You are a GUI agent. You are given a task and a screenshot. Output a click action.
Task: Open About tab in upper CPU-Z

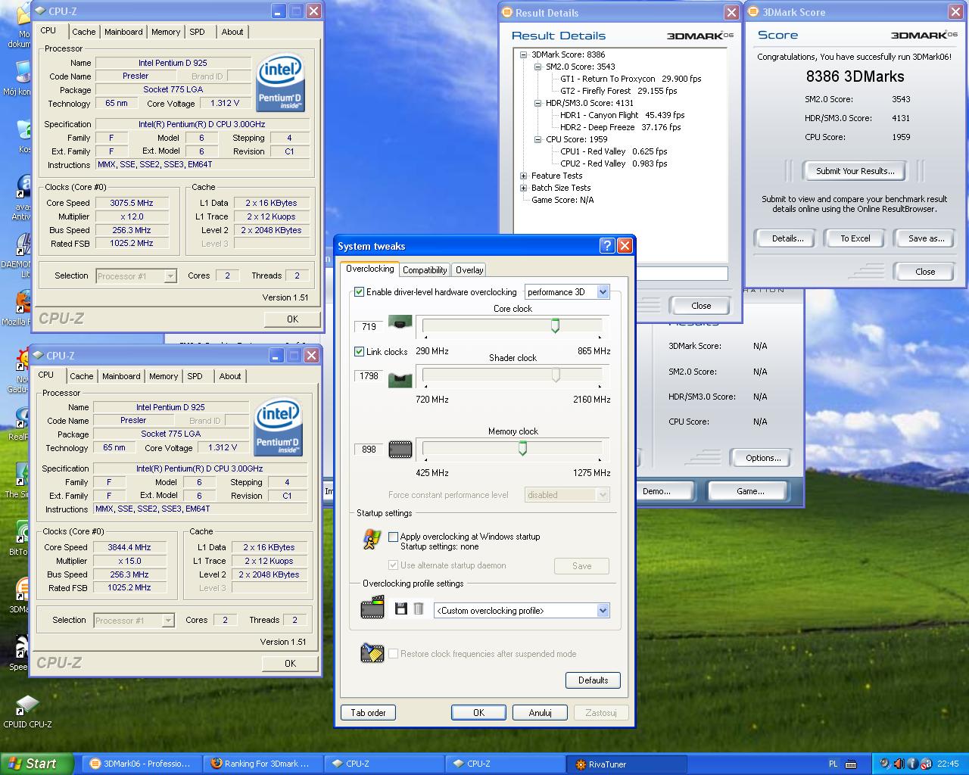point(232,32)
